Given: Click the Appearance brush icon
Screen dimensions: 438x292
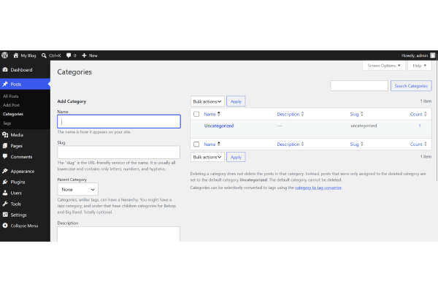Looking at the screenshot, I should 5,171.
